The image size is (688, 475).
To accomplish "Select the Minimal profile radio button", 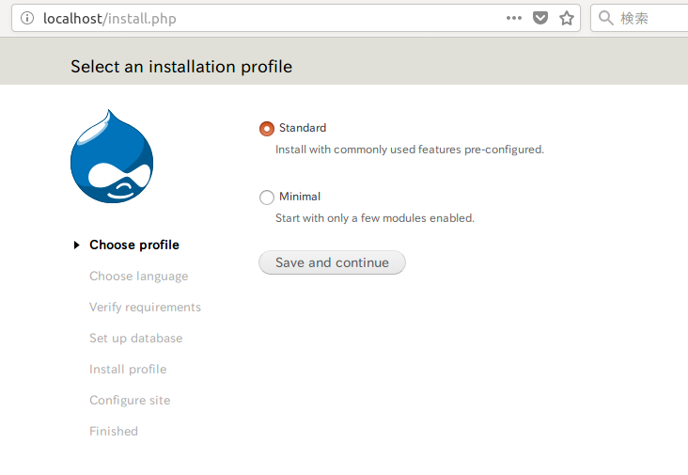I will click(x=267, y=198).
